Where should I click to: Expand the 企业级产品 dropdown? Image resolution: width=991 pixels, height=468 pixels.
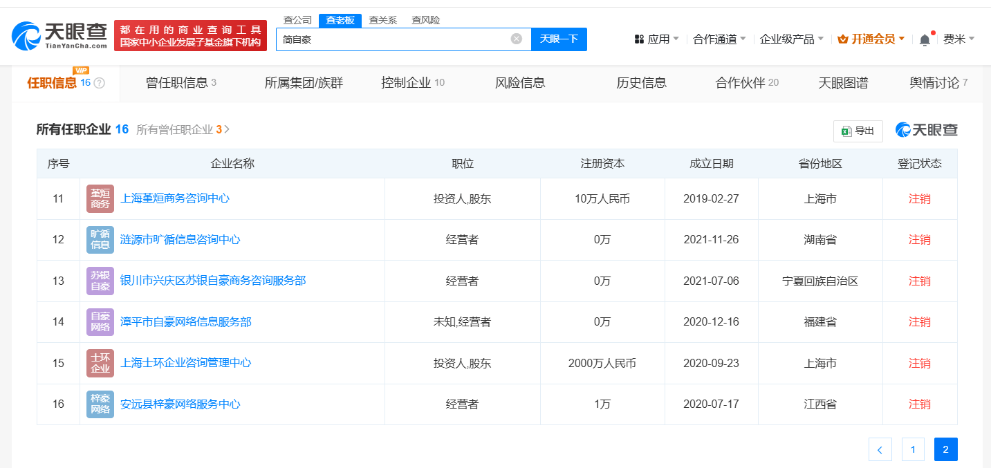coord(791,39)
